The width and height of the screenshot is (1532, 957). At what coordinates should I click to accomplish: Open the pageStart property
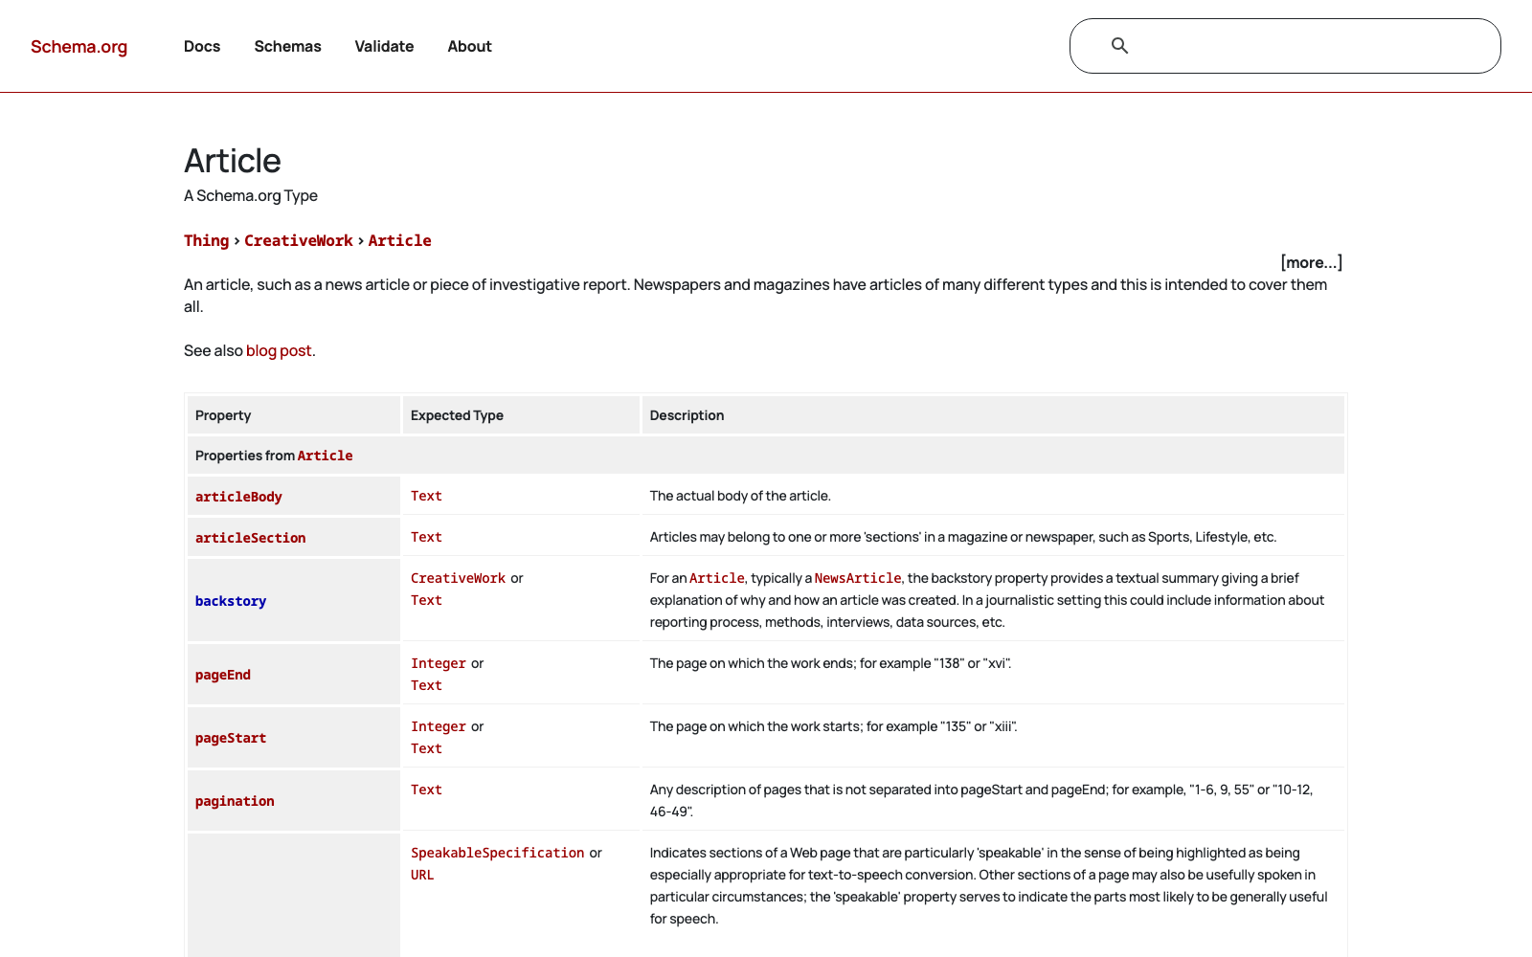[x=231, y=738]
